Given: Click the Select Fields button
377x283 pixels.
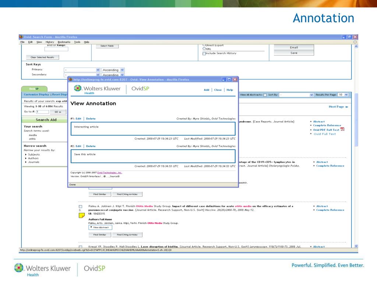Looking at the screenshot, I should coord(107,46).
